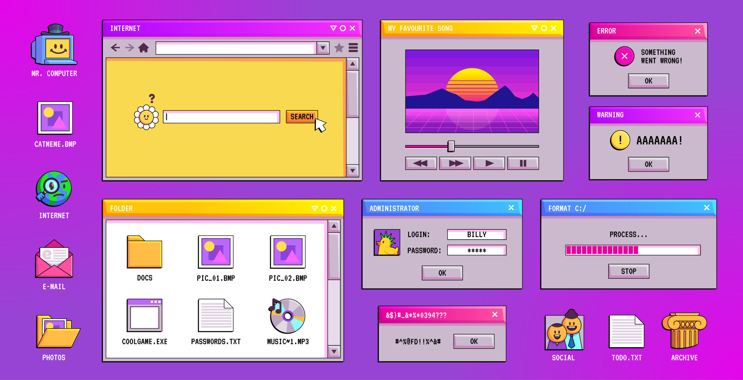Click the LOGIN field showing BILLY
Image resolution: width=743 pixels, height=380 pixels.
point(477,235)
